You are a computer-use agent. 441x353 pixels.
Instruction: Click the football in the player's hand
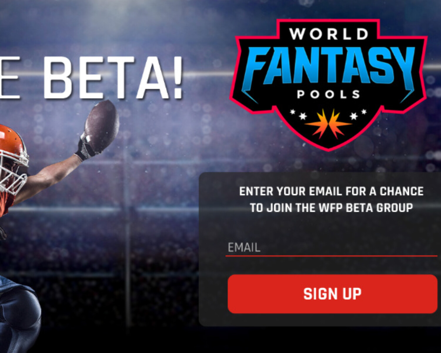[x=102, y=126]
